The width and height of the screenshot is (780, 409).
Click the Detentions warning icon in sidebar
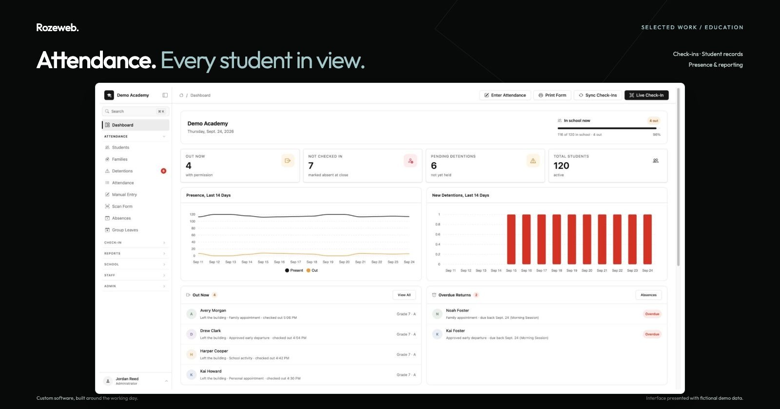pyautogui.click(x=107, y=171)
